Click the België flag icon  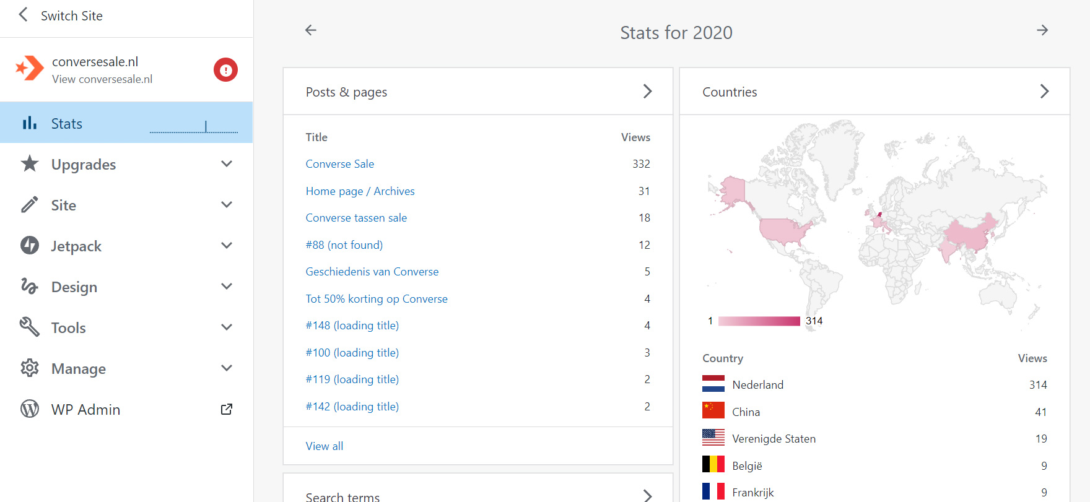[713, 464]
